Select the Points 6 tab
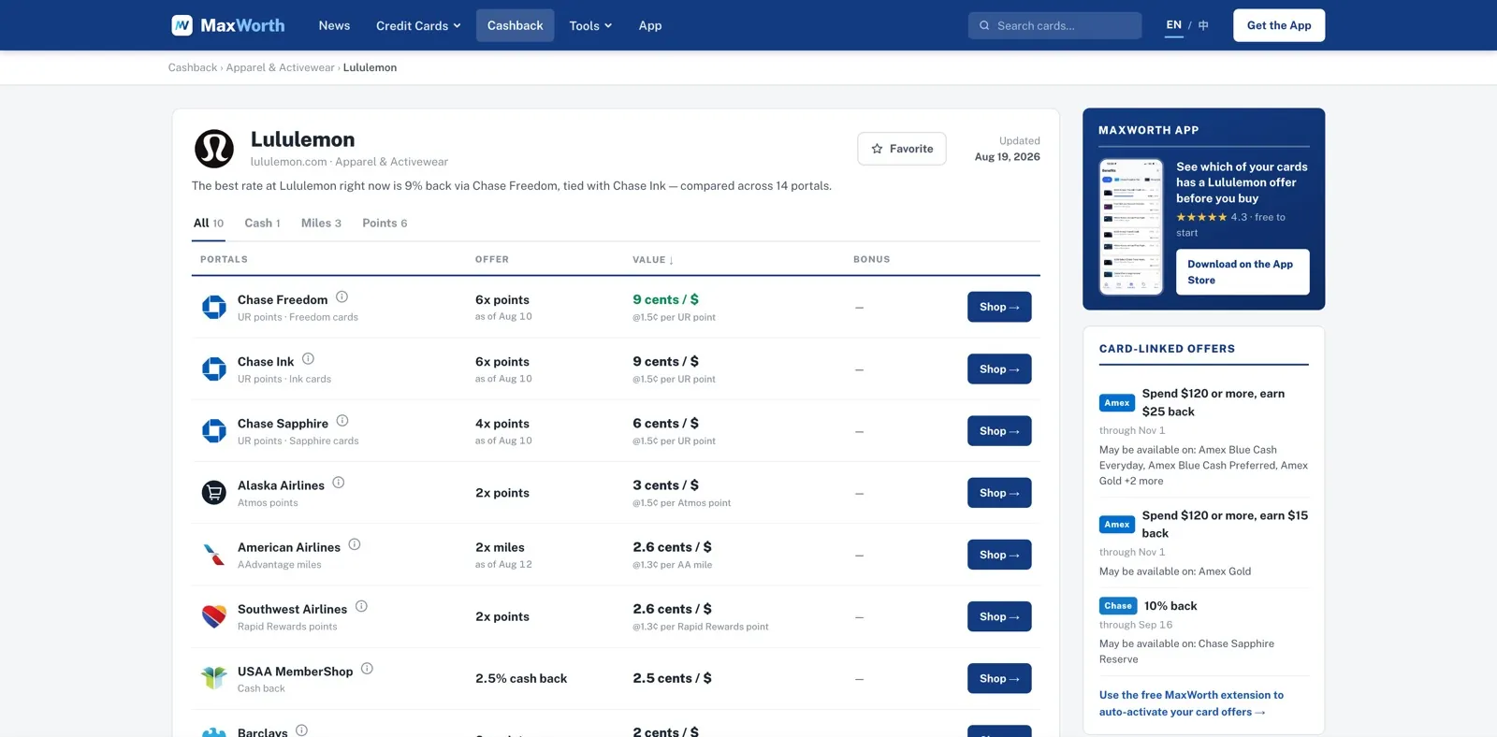Screen dimensions: 1497x737 point(385,224)
